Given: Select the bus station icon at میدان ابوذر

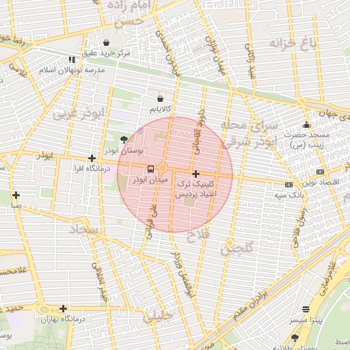Looking at the screenshot, I should click(x=150, y=169).
